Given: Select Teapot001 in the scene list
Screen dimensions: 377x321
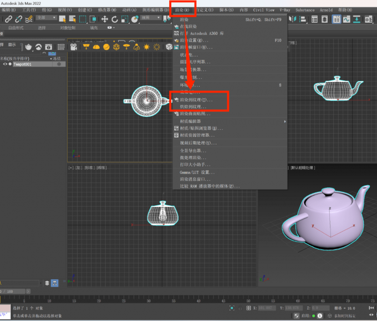Looking at the screenshot, I should 22,64.
